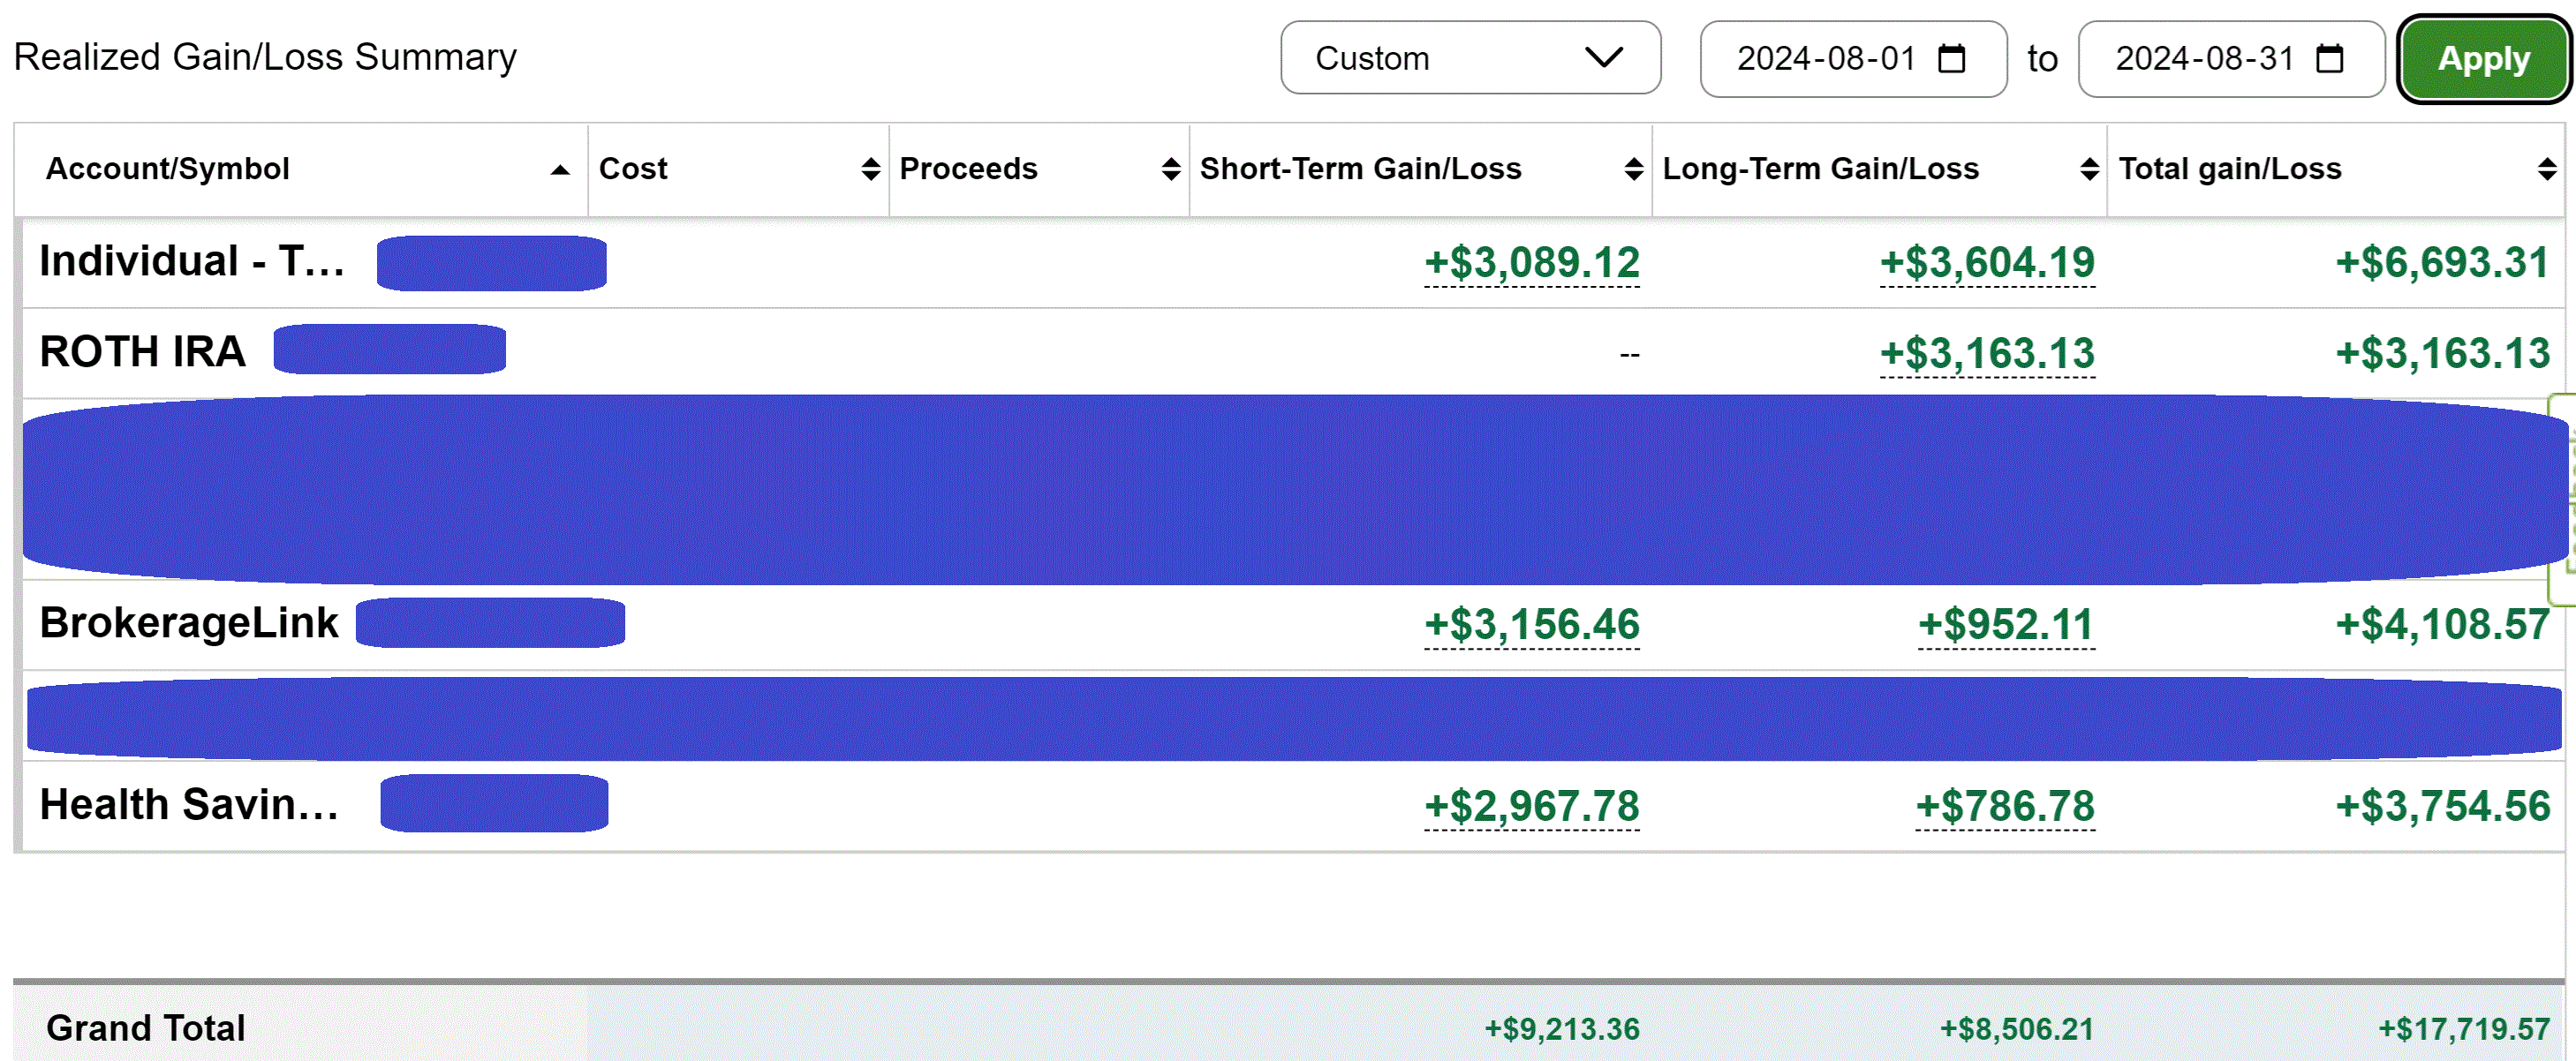This screenshot has height=1061, width=2576.
Task: Click Grand Total overall +$17,719.57
Action: [x=2464, y=1029]
